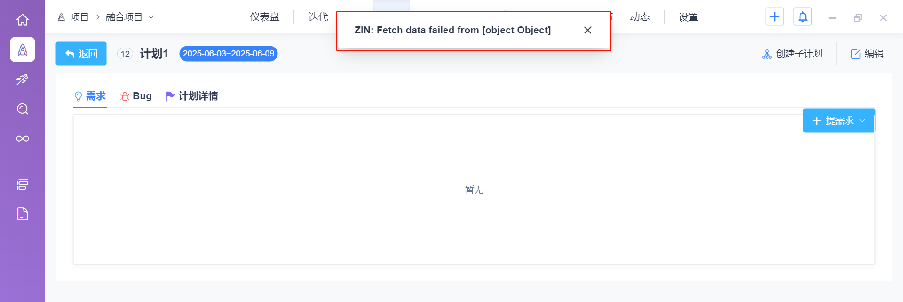Image resolution: width=903 pixels, height=302 pixels.
Task: Open the stacked-list Kanban icon in sidebar
Action: tap(23, 184)
